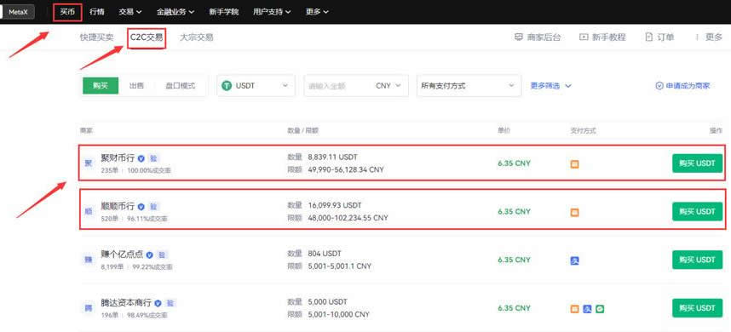Switch to the 快捷买卖 tab
The width and height of the screenshot is (731, 332).
(x=96, y=37)
